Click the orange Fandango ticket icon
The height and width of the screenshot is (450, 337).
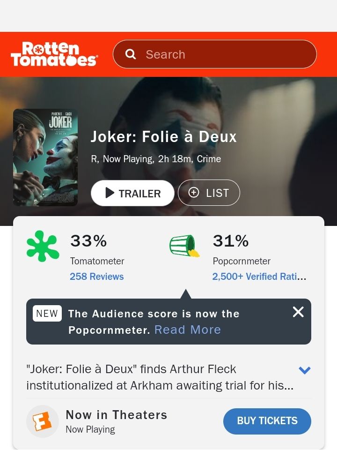click(x=43, y=421)
